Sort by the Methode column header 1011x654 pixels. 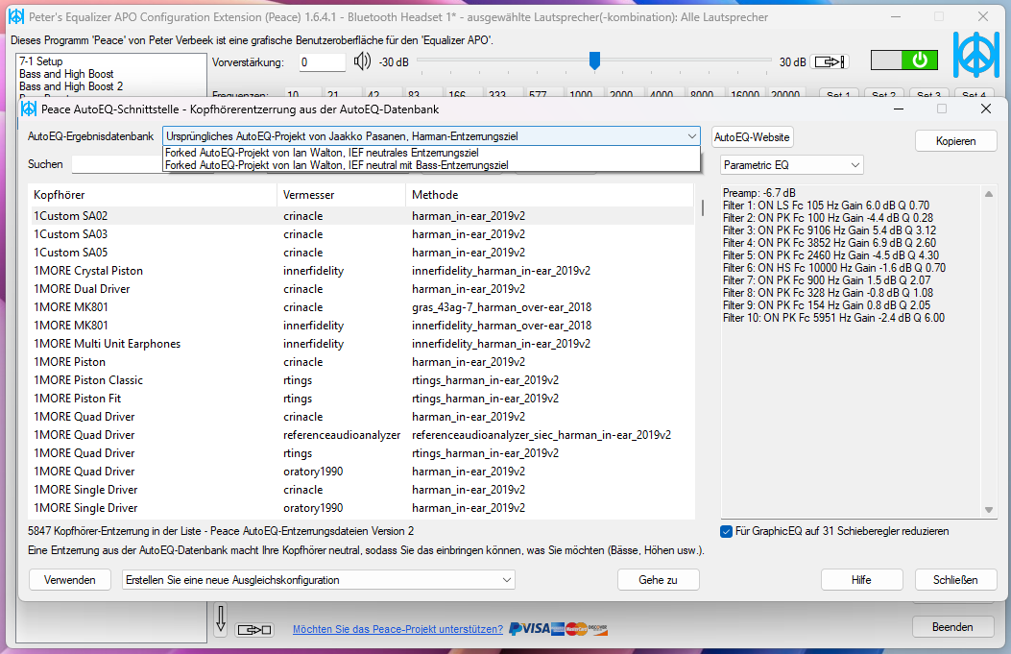[549, 195]
